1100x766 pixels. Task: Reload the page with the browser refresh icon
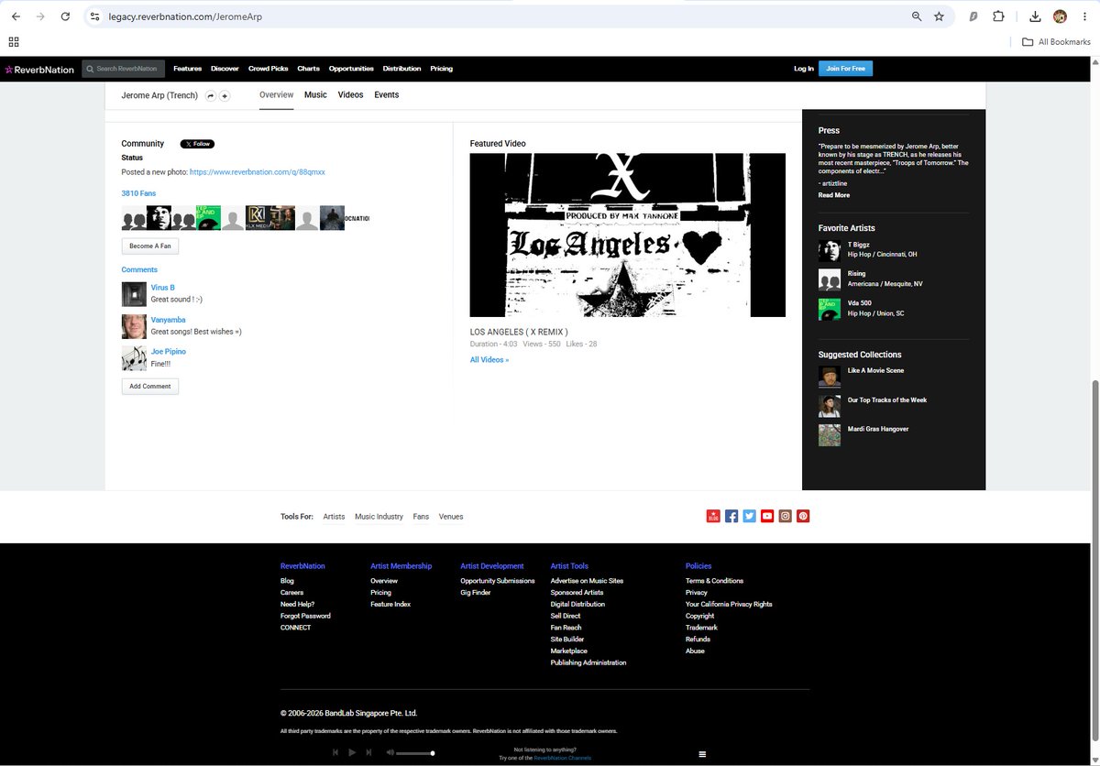[x=65, y=16]
